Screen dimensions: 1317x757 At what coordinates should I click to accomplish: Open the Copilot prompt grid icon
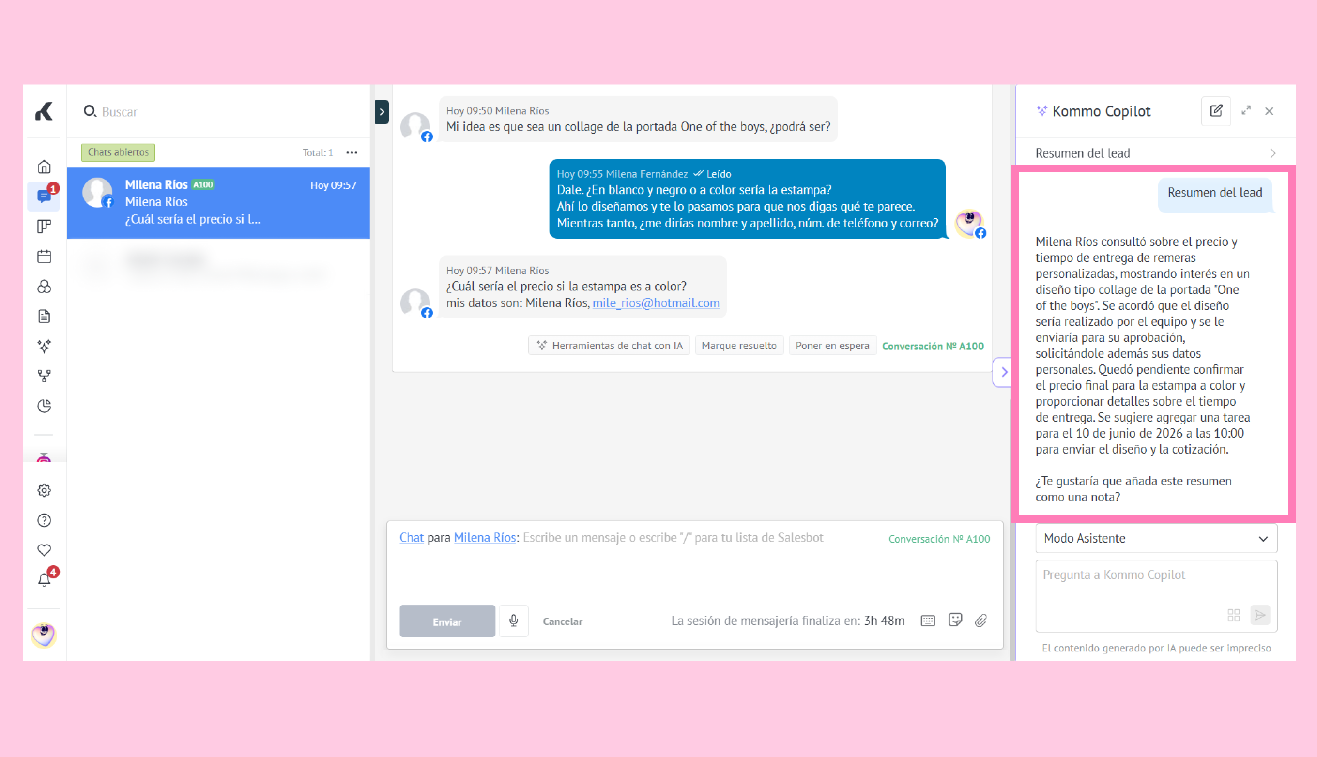pos(1233,615)
